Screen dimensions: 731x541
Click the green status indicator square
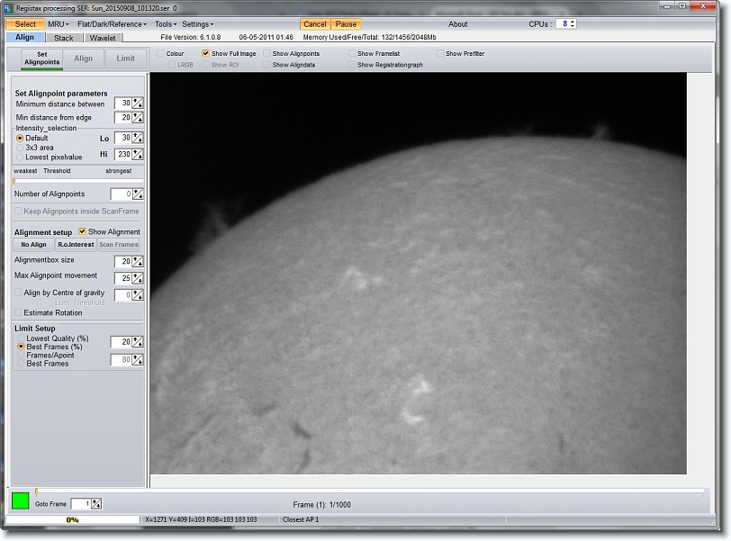[x=21, y=500]
